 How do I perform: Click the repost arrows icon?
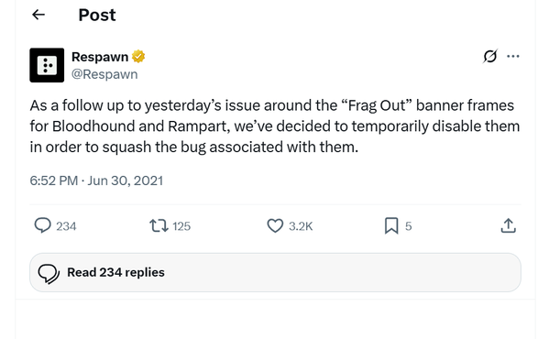159,225
